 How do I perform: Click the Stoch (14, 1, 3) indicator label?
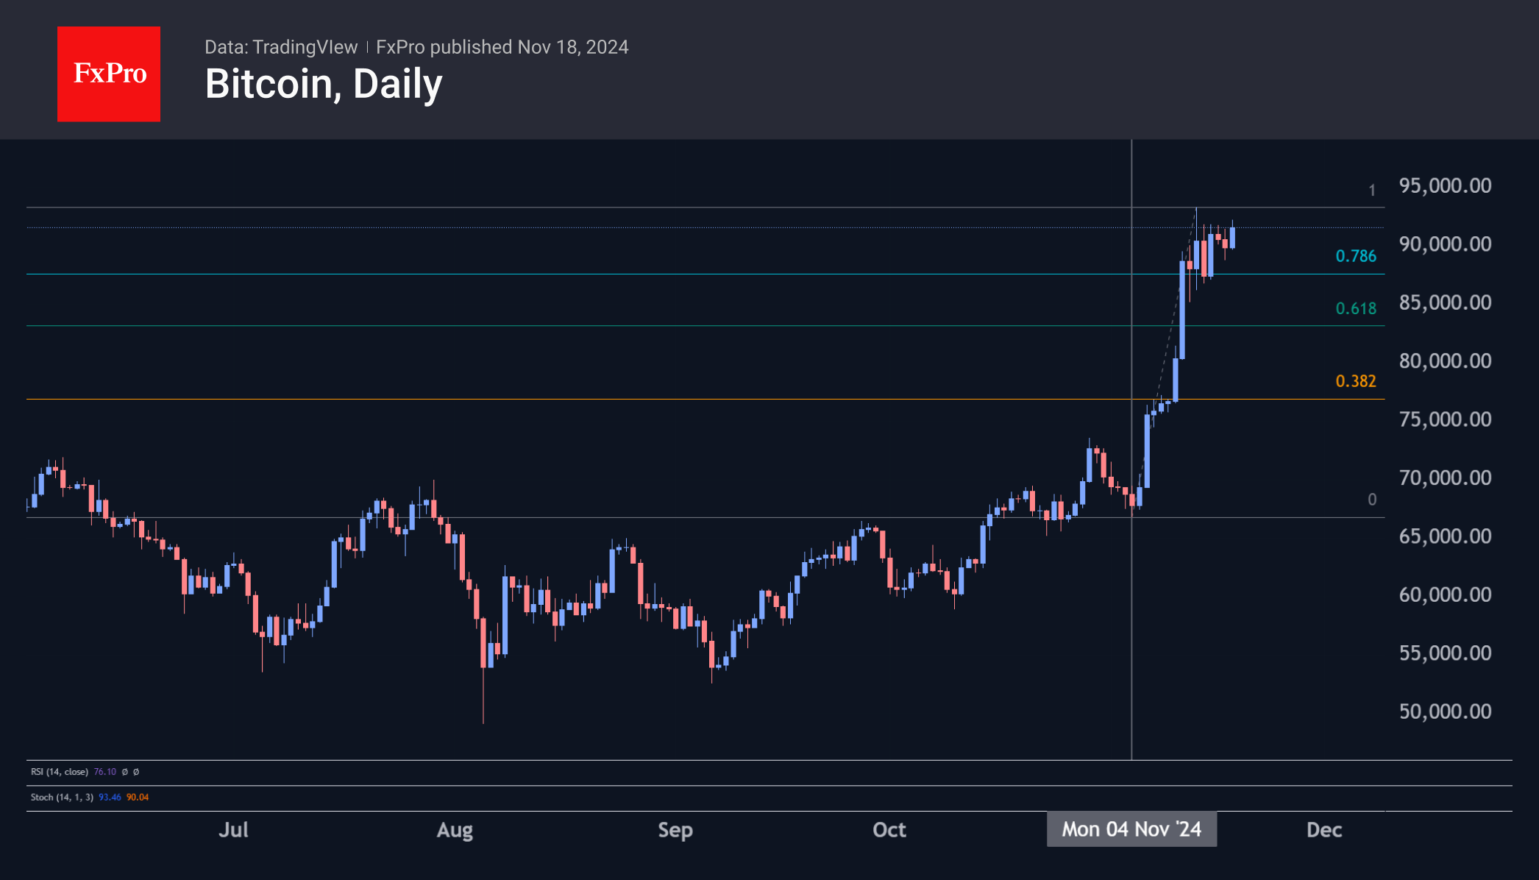tap(62, 797)
